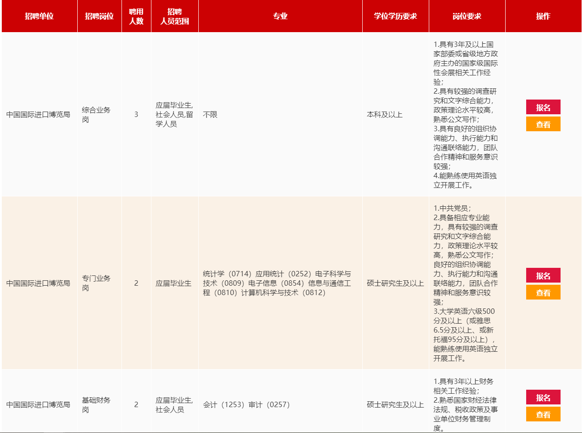Click the 操作 column header
The width and height of the screenshot is (582, 433).
click(x=543, y=16)
